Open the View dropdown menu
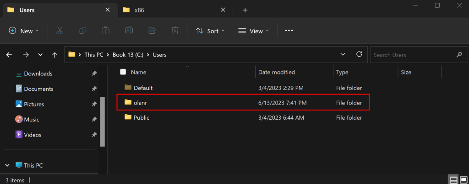The width and height of the screenshot is (469, 184). click(254, 31)
